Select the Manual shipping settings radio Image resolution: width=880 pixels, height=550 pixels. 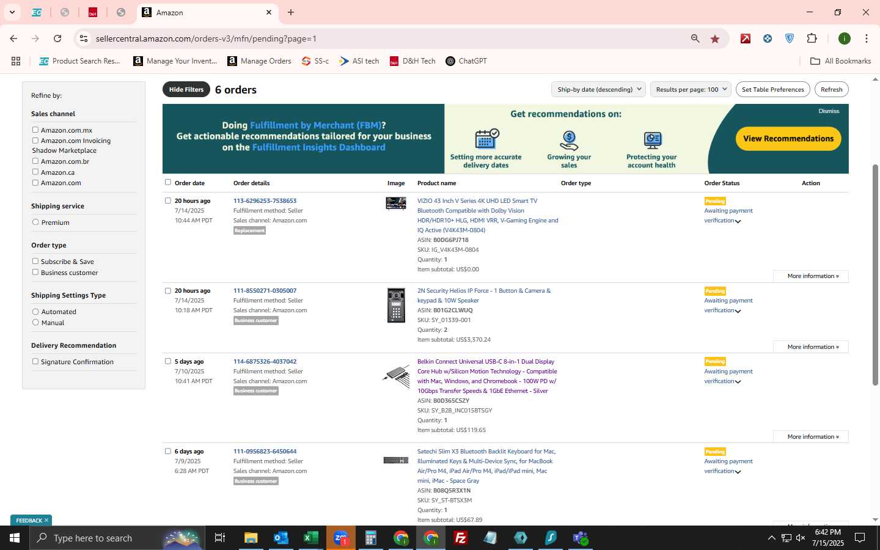[35, 322]
